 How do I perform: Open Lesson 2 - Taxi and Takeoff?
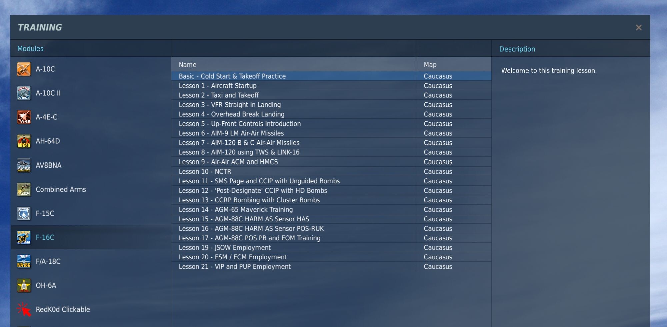click(x=294, y=95)
